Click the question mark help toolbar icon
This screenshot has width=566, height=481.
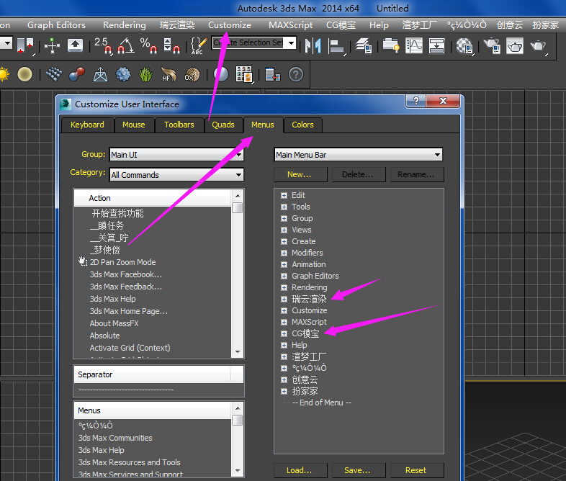point(296,75)
